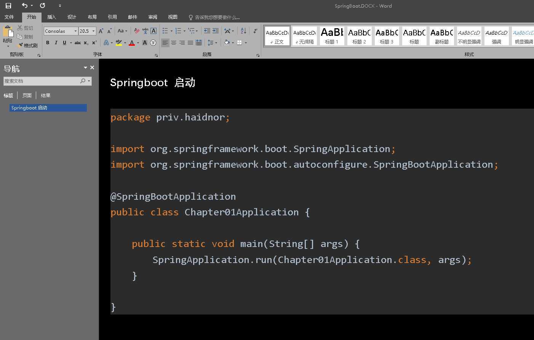534x340 pixels.
Task: Open the 字体 (Font) dialog launcher
Action: [x=156, y=56]
